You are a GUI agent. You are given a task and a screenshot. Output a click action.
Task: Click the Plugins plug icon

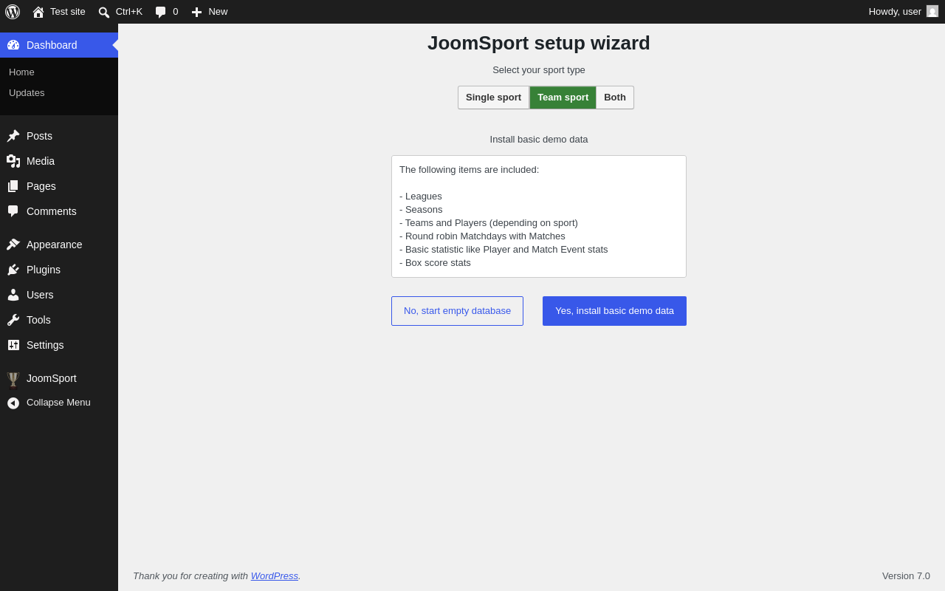click(13, 270)
